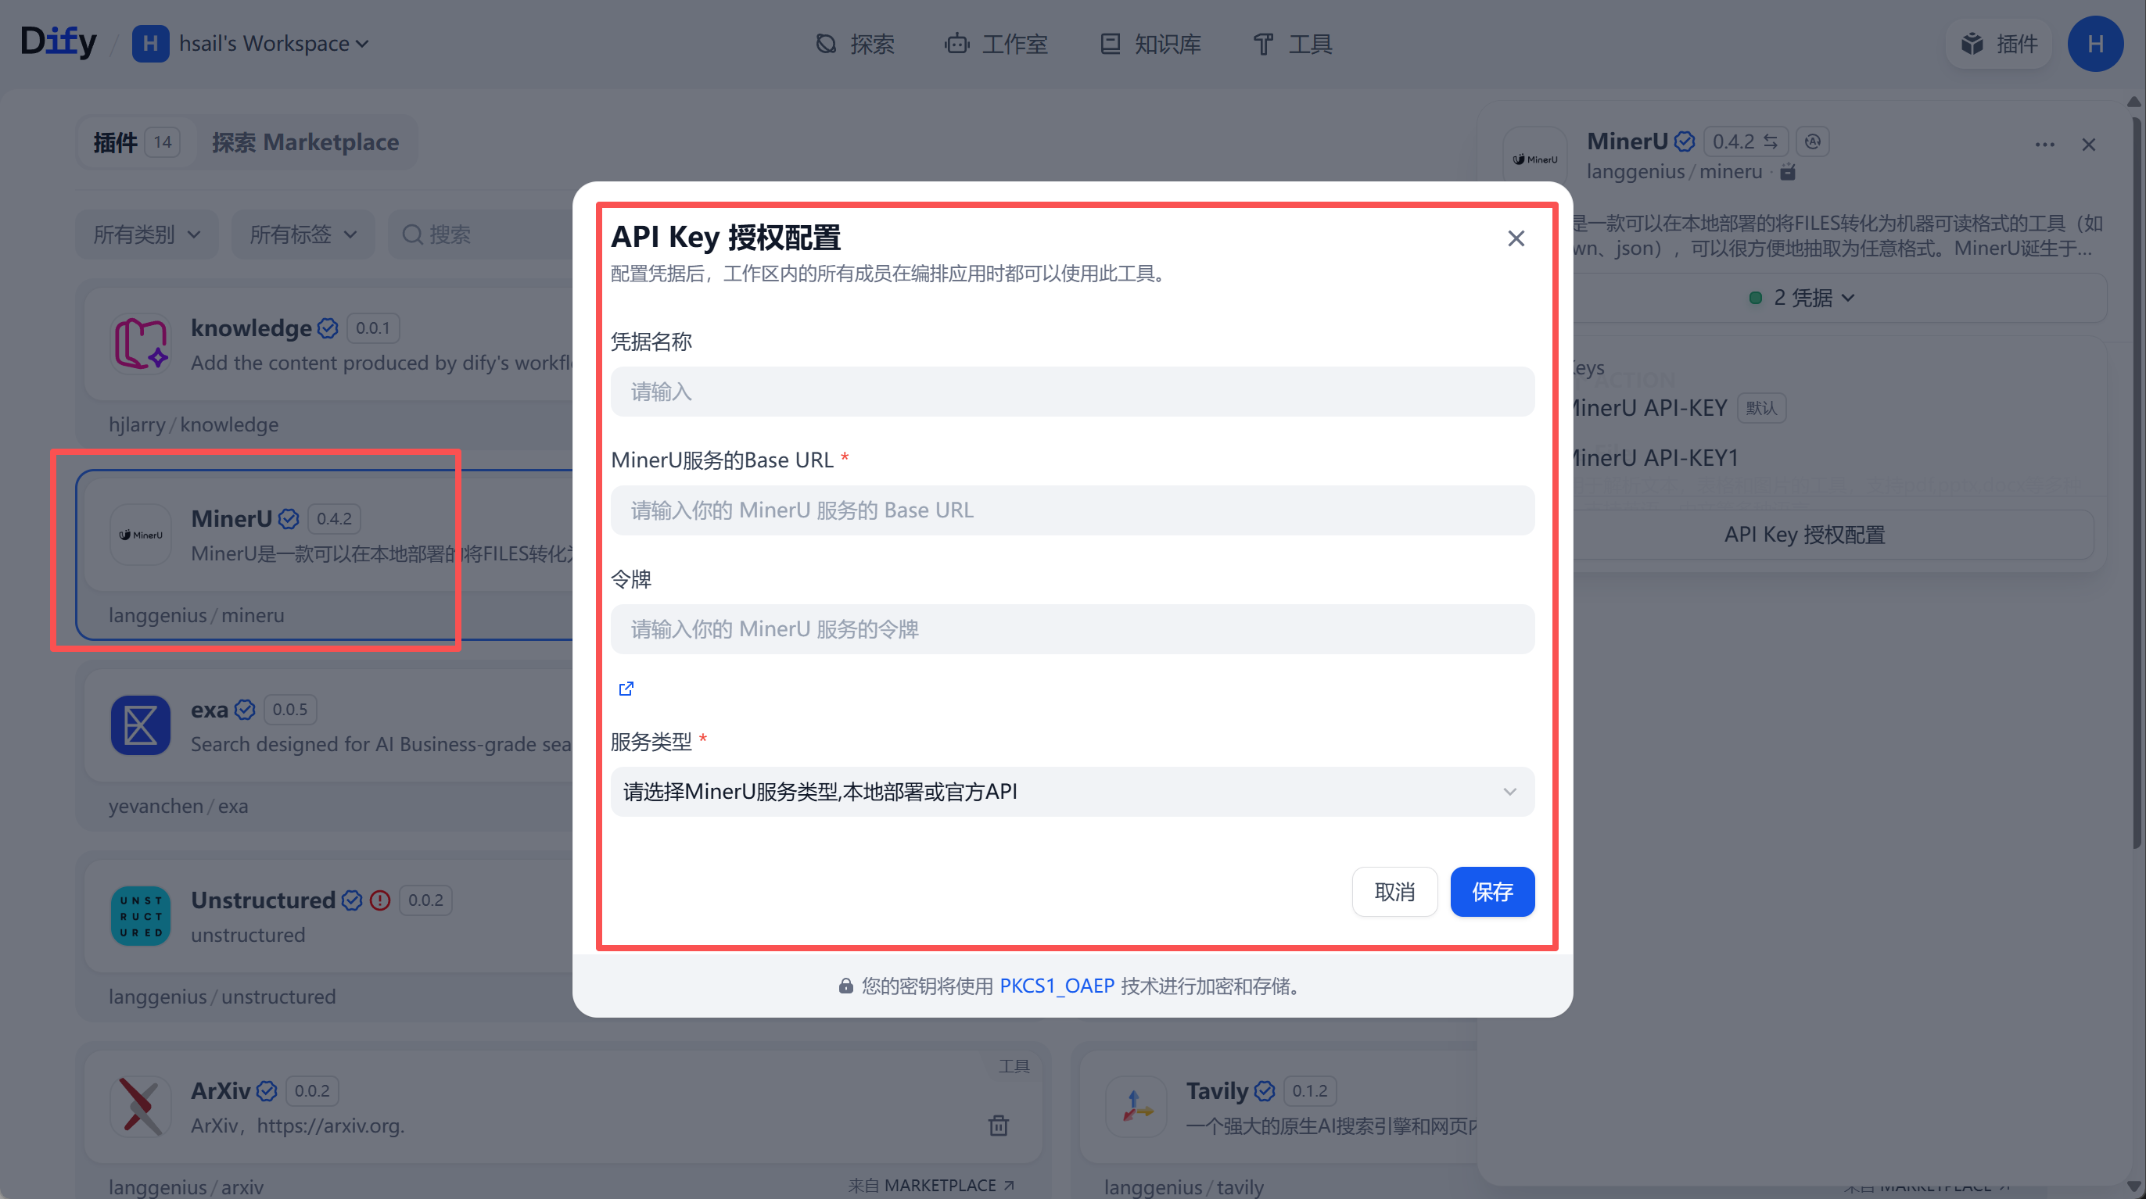The image size is (2146, 1199).
Task: Open the user account H avatar
Action: [2095, 43]
